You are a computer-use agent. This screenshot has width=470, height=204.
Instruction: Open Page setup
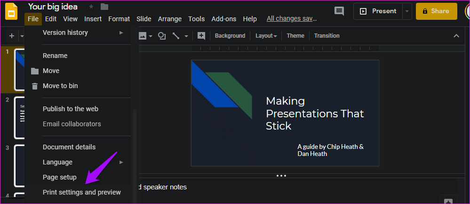78,177
